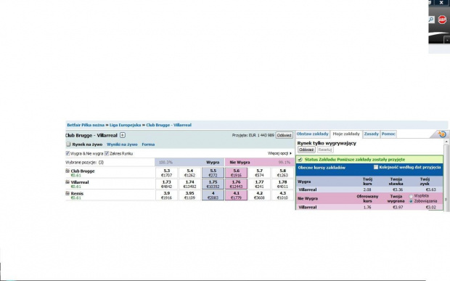Click the red ABP adblock icon
Viewport: 450px width, 281px height.
click(x=442, y=20)
